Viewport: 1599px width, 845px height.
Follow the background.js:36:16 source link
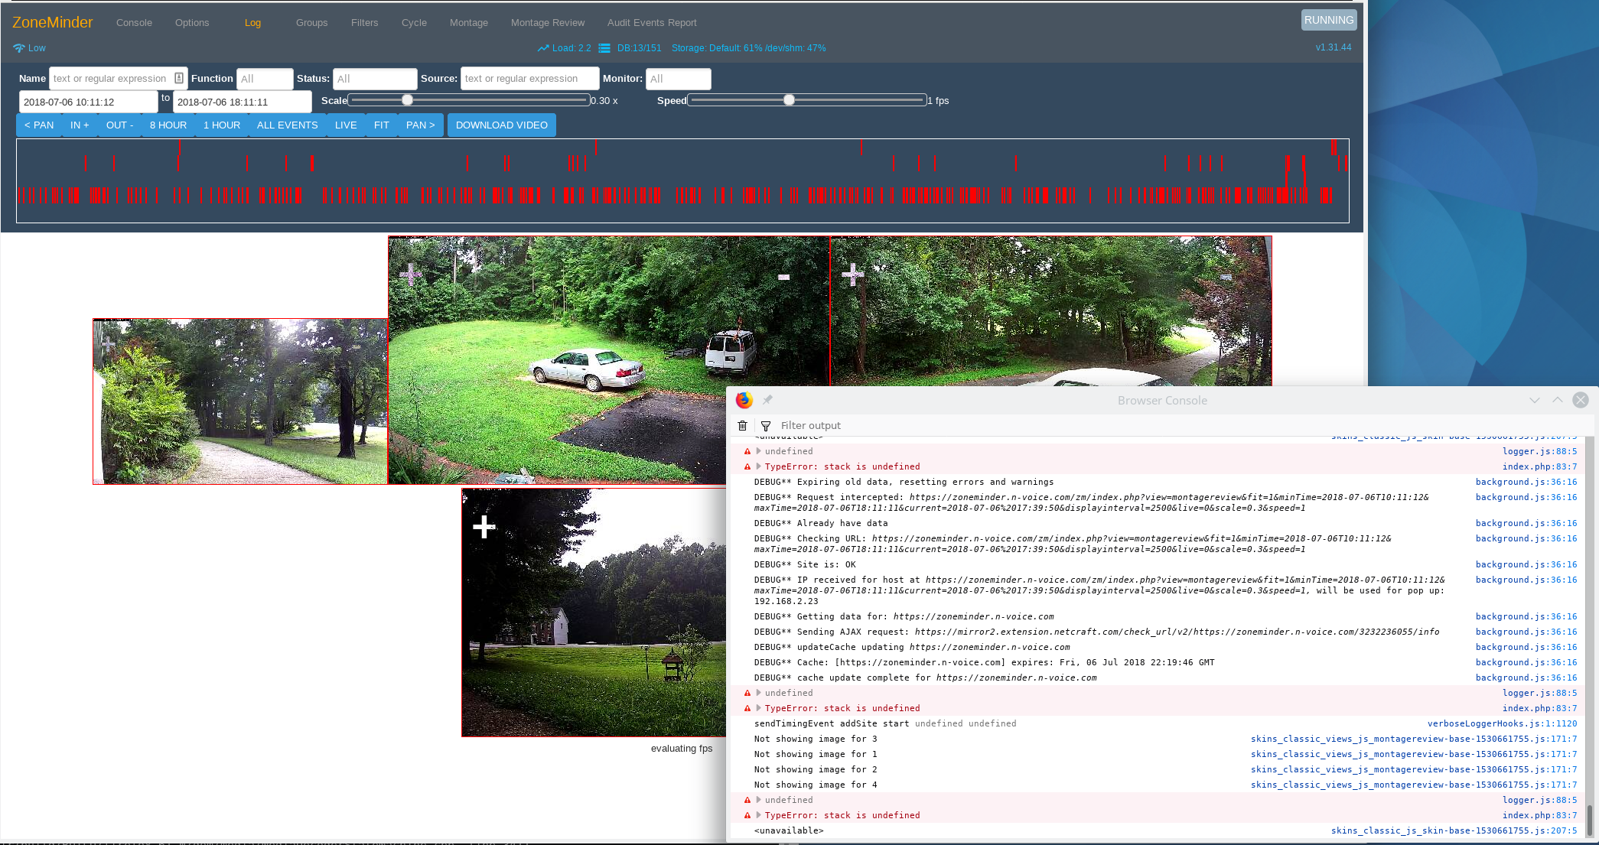pyautogui.click(x=1526, y=482)
